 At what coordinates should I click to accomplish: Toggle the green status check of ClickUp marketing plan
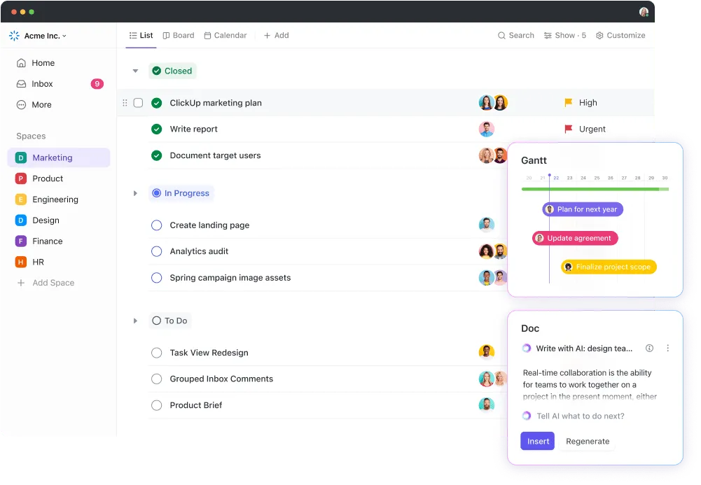[156, 103]
